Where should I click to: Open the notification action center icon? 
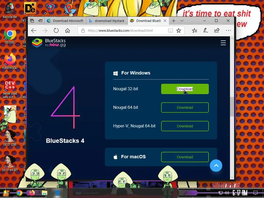coord(255,193)
